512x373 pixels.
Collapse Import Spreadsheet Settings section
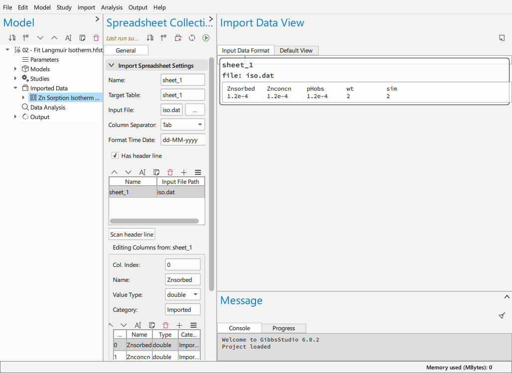[x=112, y=65]
